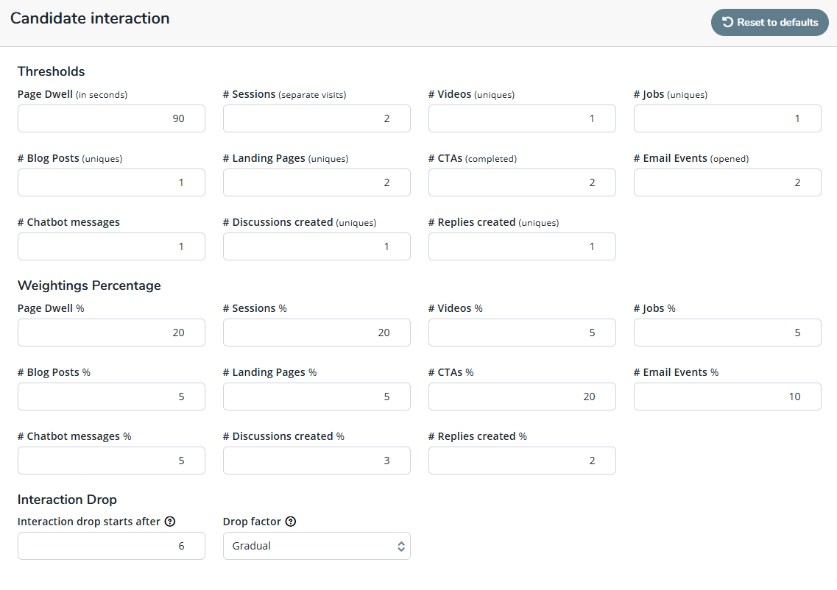Select the Chatbot messages threshold input
Image resolution: width=837 pixels, height=590 pixels.
[x=110, y=246]
